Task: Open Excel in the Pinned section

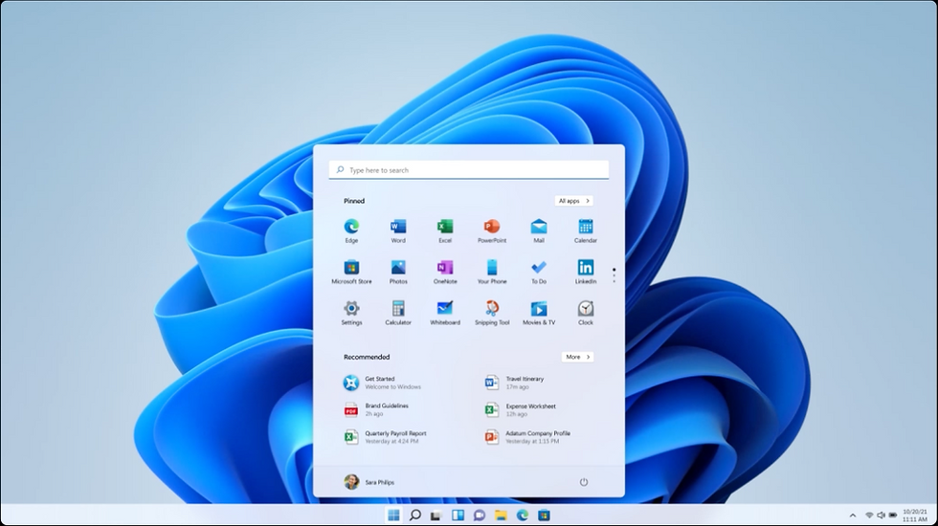Action: [445, 228]
